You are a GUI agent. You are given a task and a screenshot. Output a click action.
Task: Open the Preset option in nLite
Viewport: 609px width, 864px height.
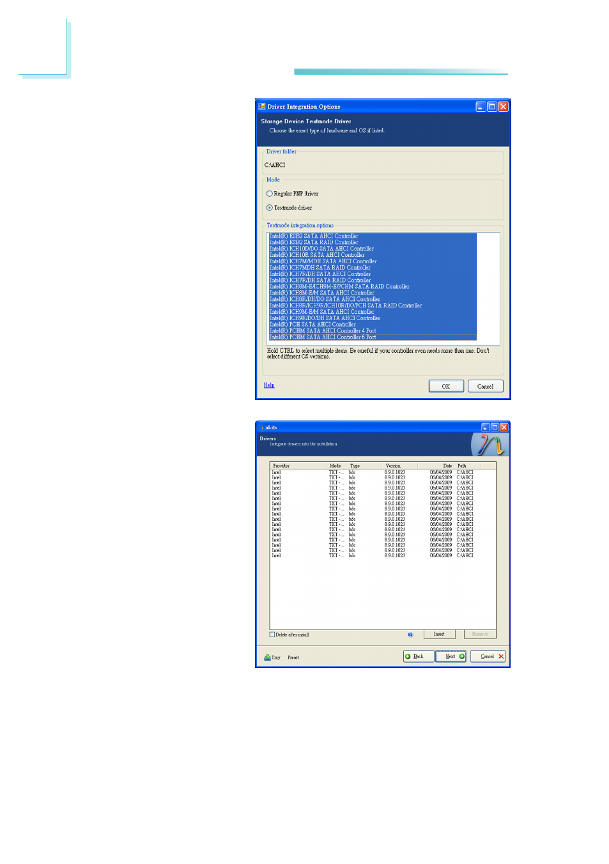pos(293,657)
